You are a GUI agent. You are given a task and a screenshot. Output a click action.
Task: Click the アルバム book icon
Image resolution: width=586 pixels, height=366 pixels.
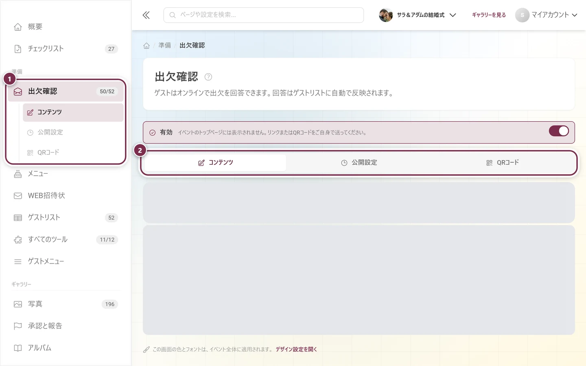pyautogui.click(x=18, y=348)
